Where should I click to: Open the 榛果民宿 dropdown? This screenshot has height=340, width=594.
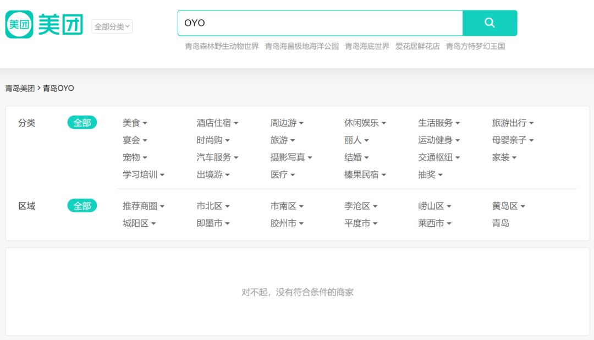[362, 174]
